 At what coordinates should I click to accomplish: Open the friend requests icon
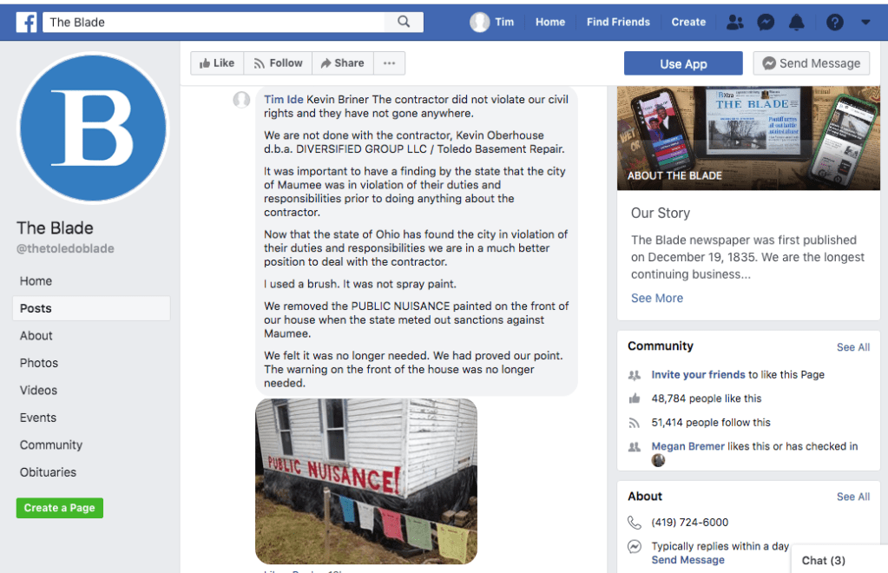(734, 22)
